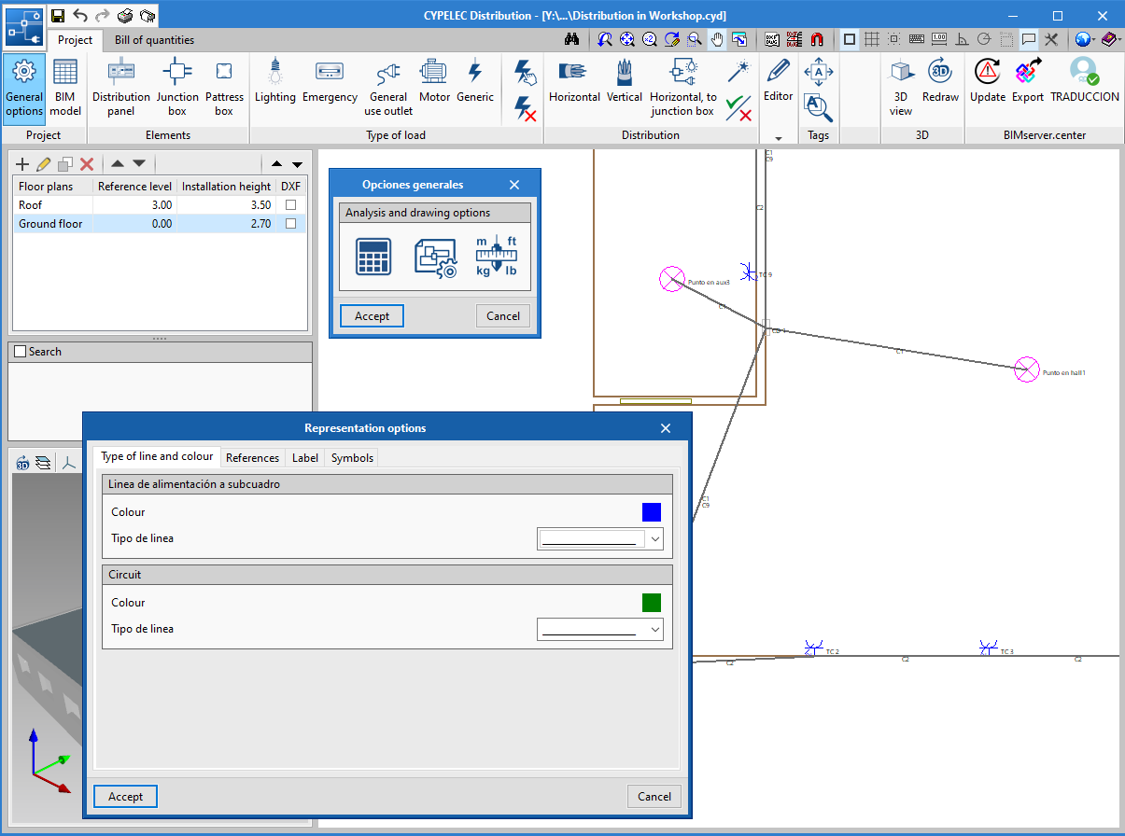
Task: Close the Opciones generales dialog
Action: coord(514,185)
